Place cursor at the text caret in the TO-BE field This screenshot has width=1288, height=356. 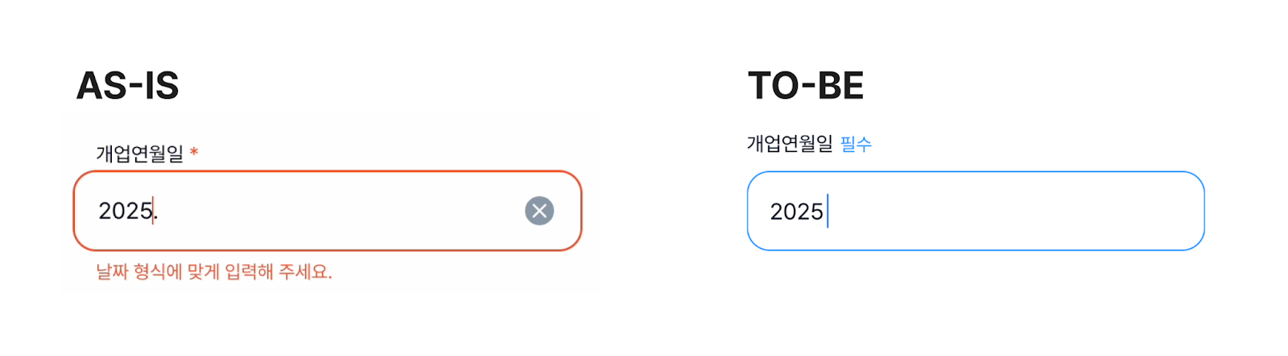(x=828, y=211)
